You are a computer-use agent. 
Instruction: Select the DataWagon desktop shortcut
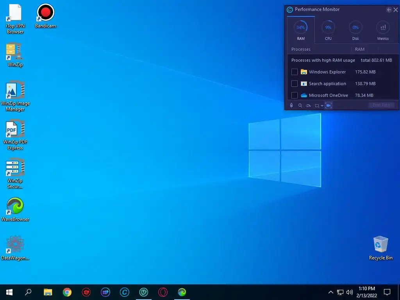click(15, 248)
